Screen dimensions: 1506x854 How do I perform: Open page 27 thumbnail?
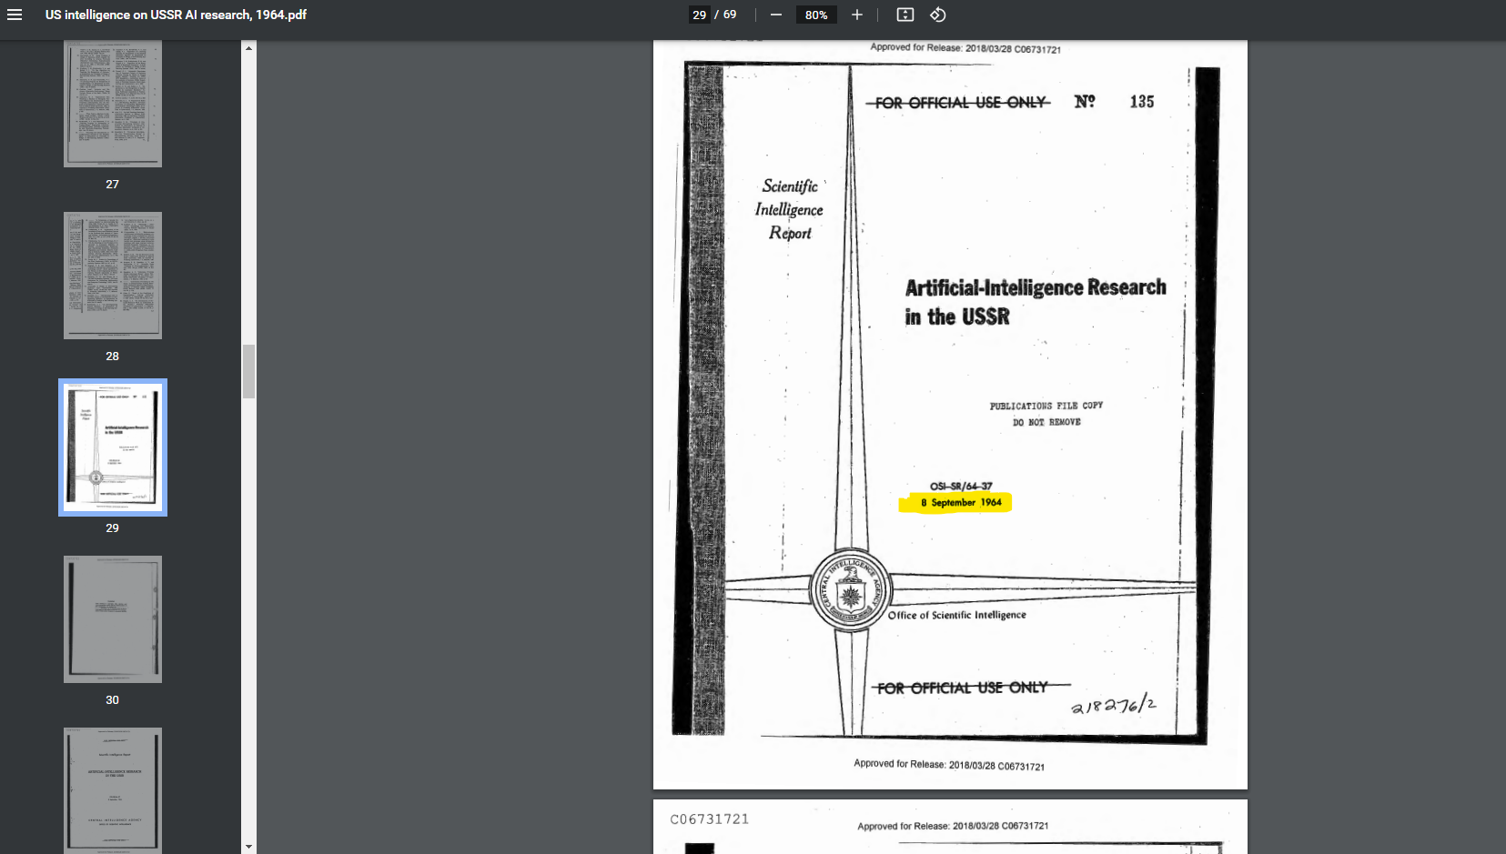tap(113, 104)
